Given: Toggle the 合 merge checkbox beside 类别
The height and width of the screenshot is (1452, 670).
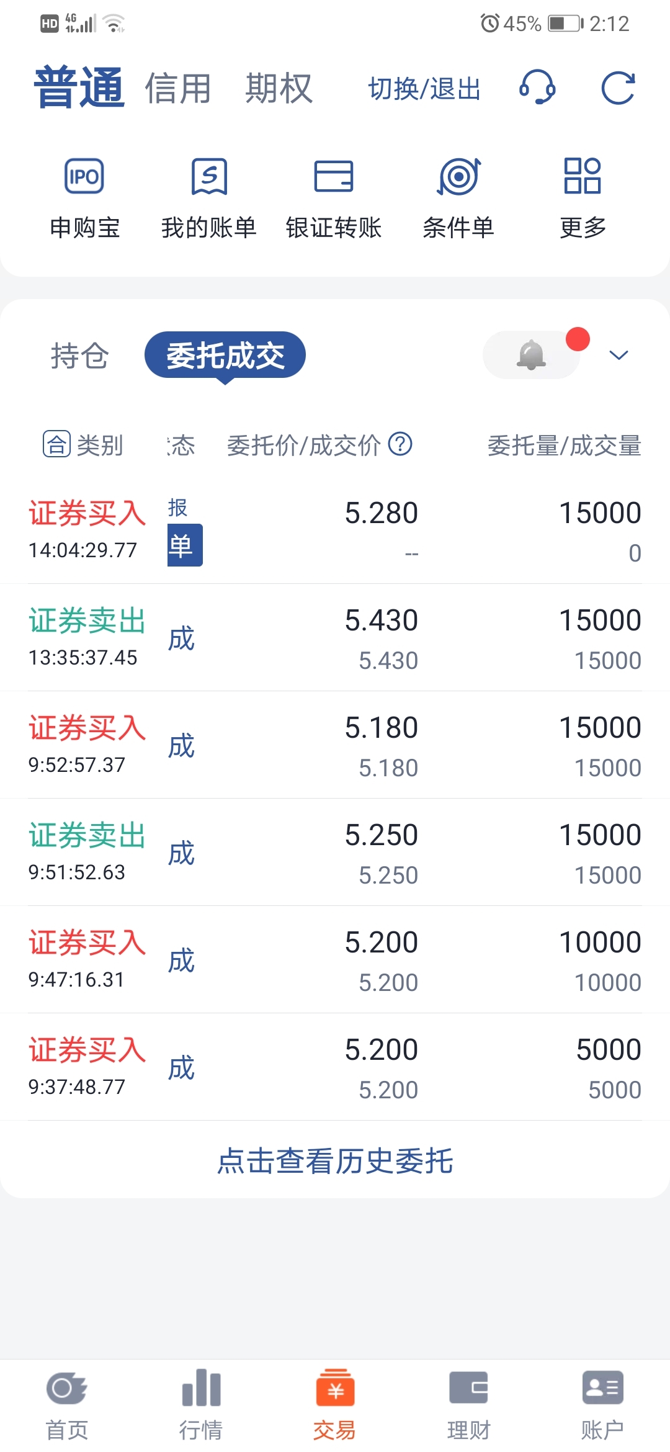Looking at the screenshot, I should [x=56, y=444].
